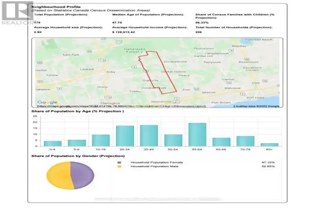Image resolution: width=315 pixels, height=209 pixels.
Task: Select the 80+ age bar
Action: tap(269, 144)
